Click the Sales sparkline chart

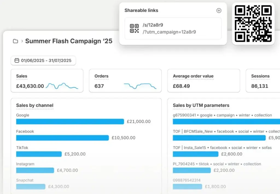tap(62, 86)
